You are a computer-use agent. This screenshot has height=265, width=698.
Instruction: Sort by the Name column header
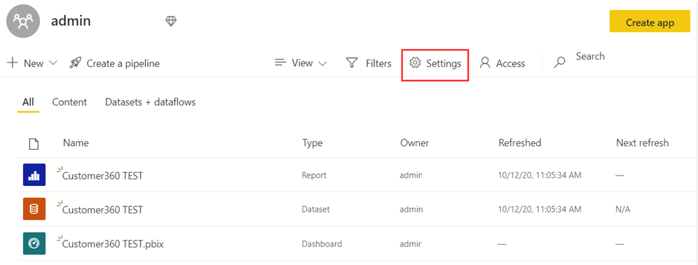(x=76, y=143)
